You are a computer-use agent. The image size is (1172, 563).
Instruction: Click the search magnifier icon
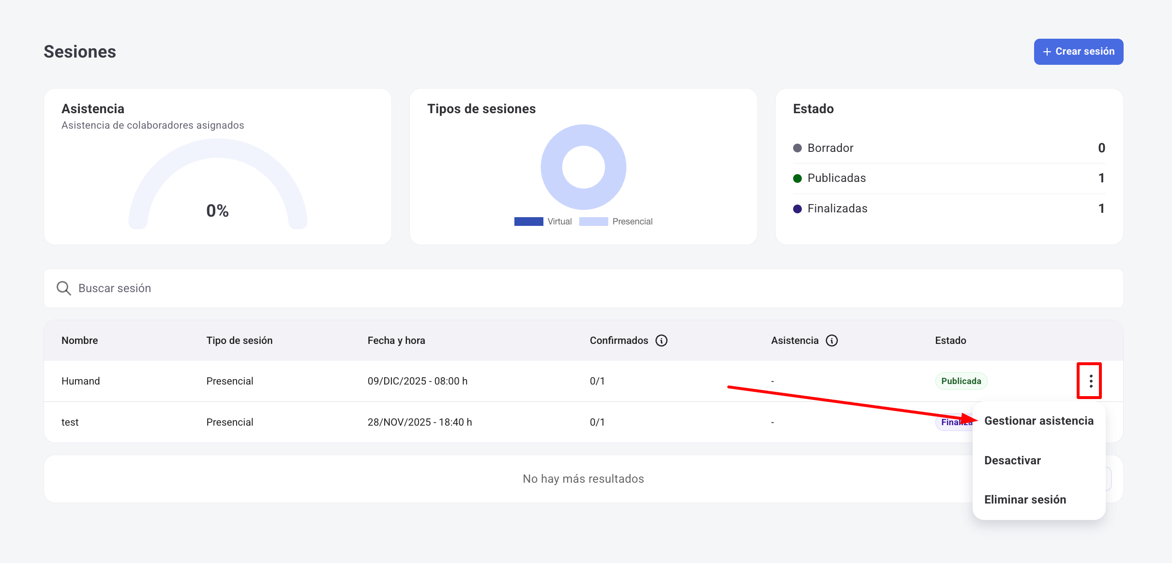point(63,288)
